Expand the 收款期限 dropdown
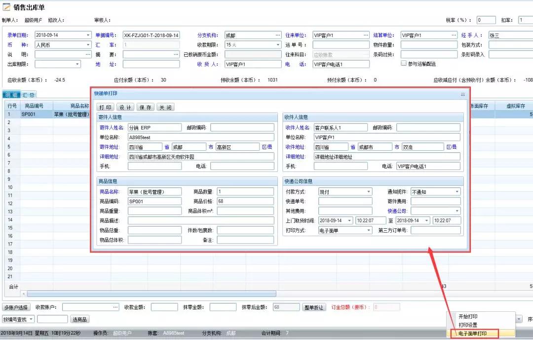The image size is (533, 340). 278,45
